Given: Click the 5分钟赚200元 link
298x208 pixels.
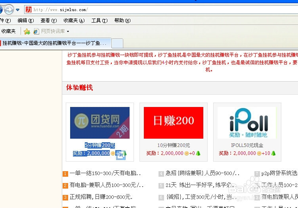Looking at the screenshot, I should pos(100,145).
